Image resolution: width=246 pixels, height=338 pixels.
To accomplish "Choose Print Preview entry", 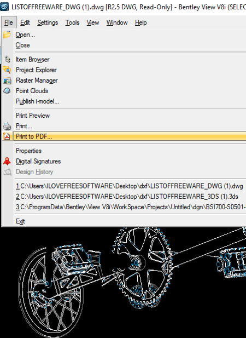I will click(x=124, y=116).
